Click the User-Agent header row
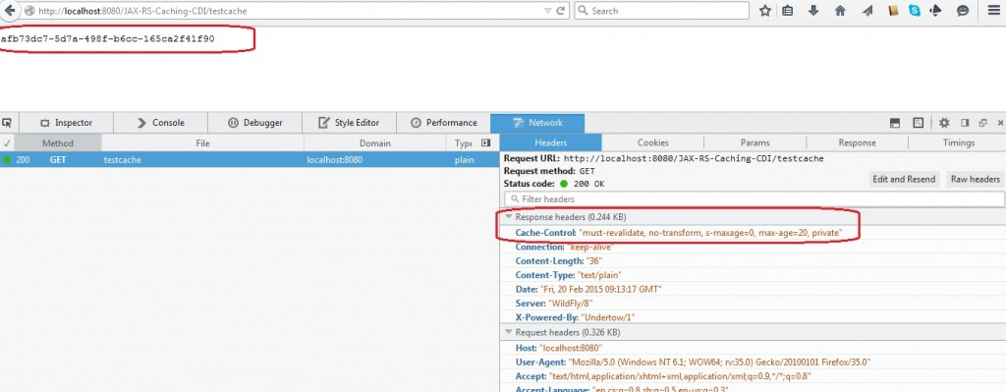The image size is (1006, 392). click(753, 362)
